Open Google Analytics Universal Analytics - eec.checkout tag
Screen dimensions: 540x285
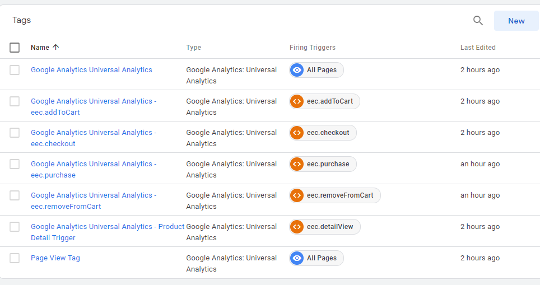click(94, 138)
